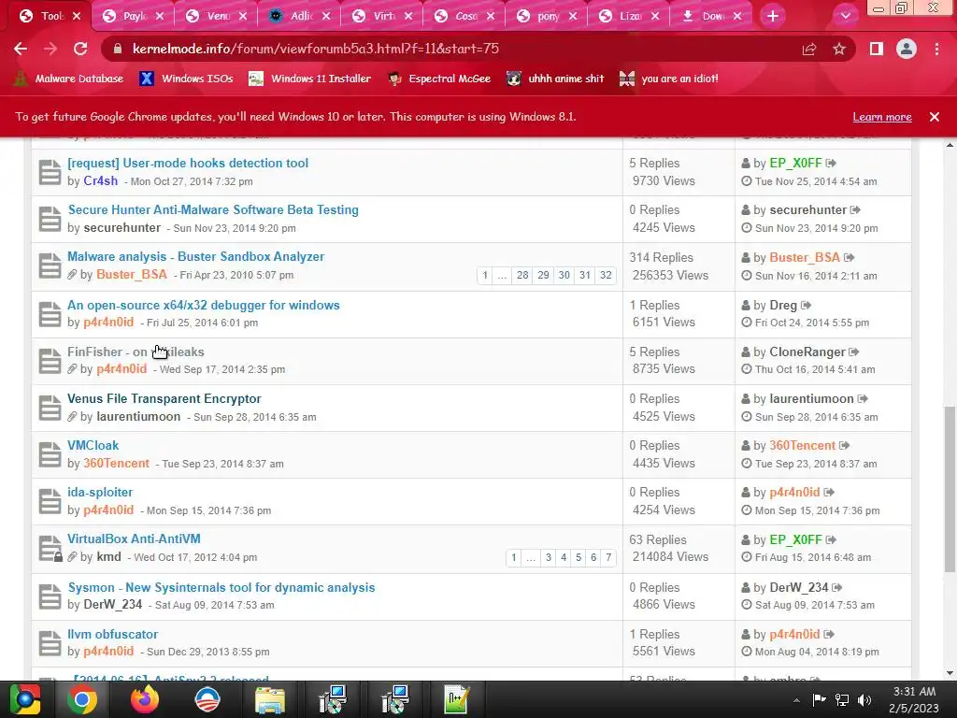Open Malware Database bookmark

[67, 79]
